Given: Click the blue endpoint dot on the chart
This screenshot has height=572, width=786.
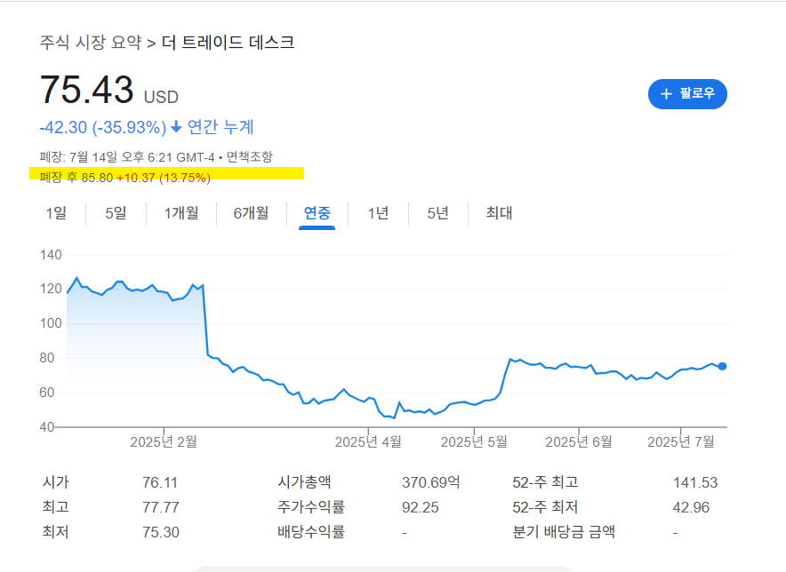Looking at the screenshot, I should click(722, 366).
